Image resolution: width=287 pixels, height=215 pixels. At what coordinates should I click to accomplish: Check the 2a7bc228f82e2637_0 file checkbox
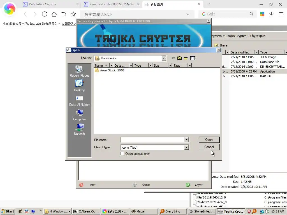[x=195, y=202]
